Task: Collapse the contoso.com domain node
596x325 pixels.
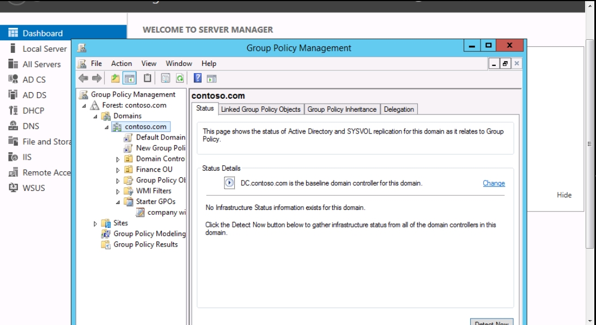Action: [x=106, y=127]
